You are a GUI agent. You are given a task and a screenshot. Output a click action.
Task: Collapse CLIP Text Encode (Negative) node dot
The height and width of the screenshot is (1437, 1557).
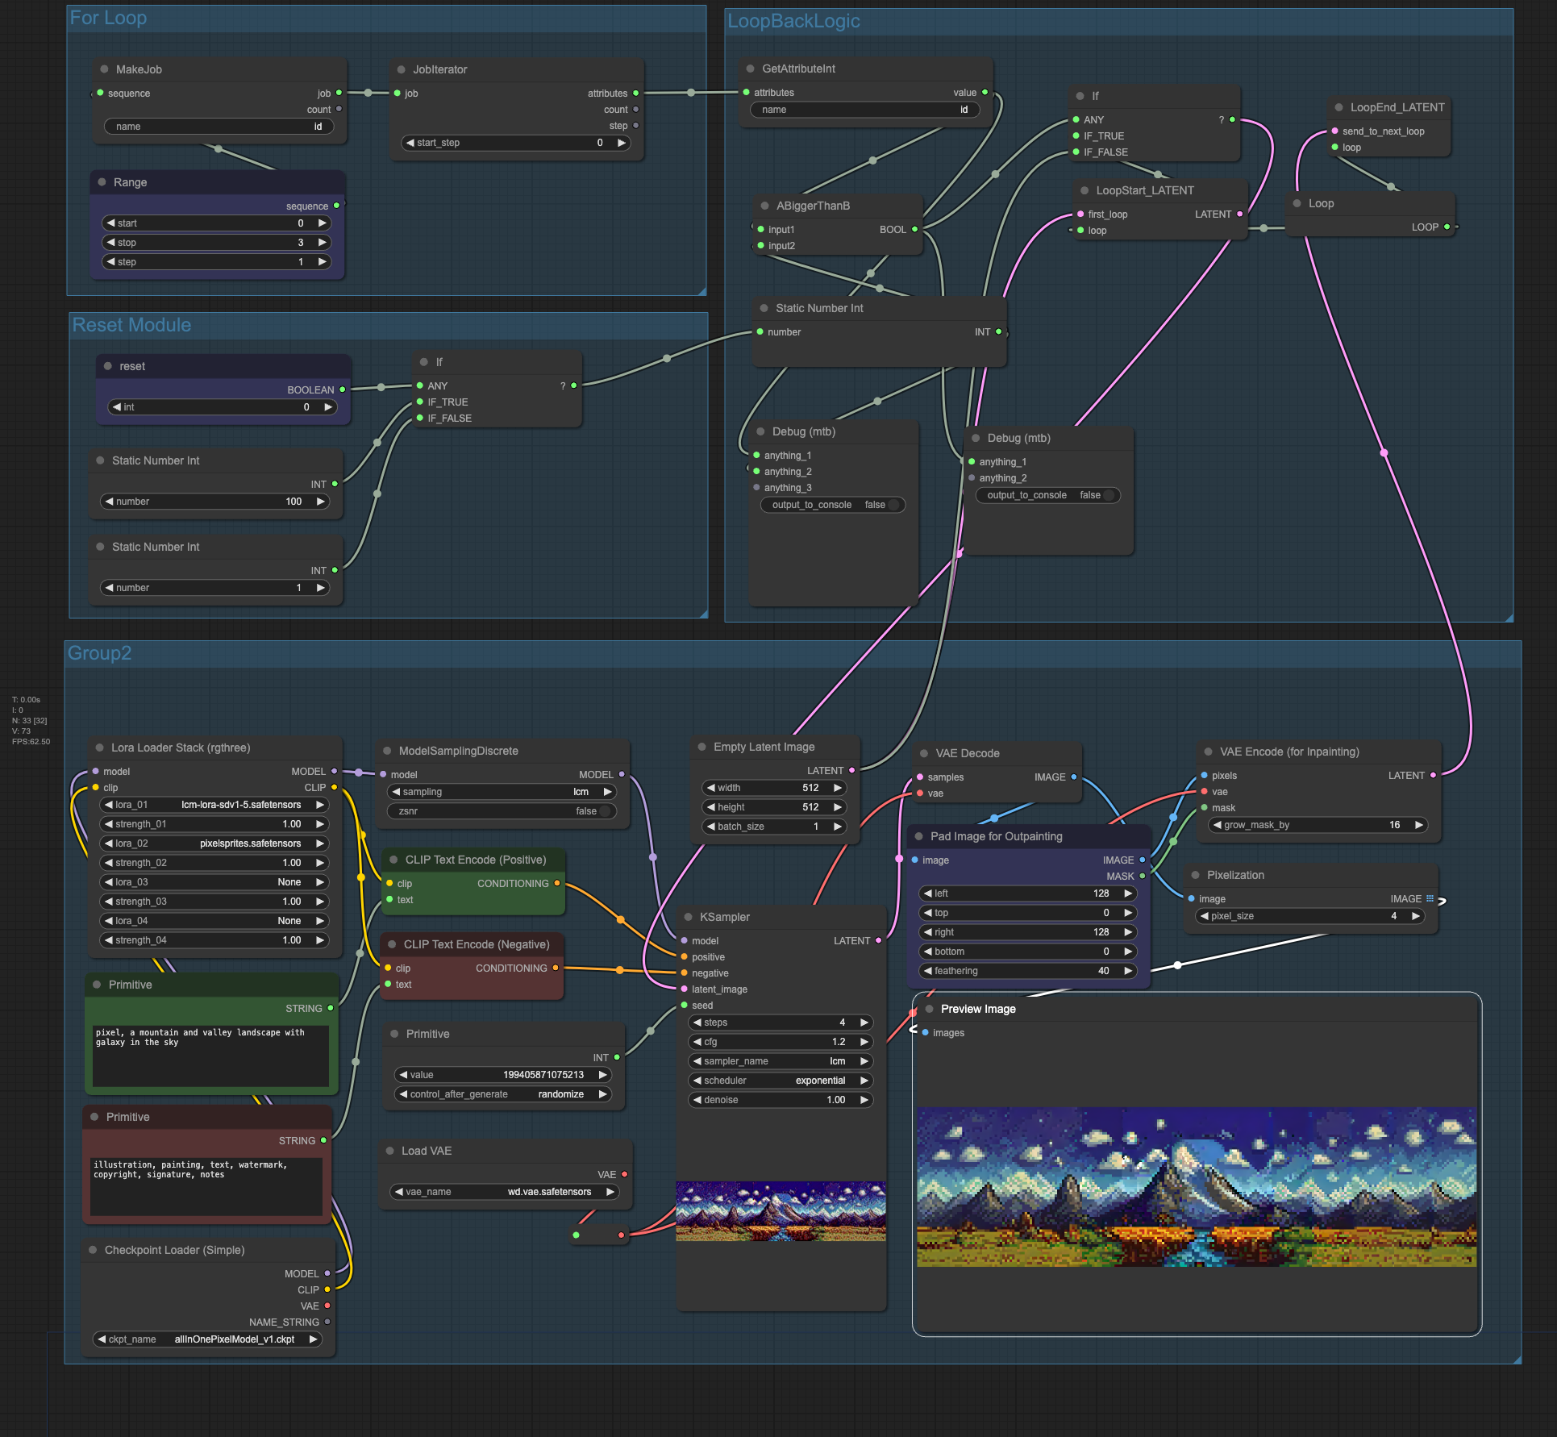(x=393, y=944)
